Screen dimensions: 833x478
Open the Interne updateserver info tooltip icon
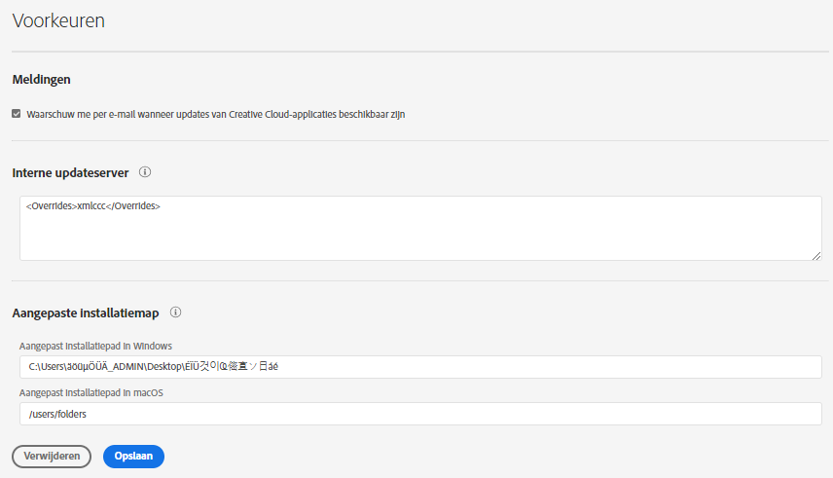click(145, 172)
